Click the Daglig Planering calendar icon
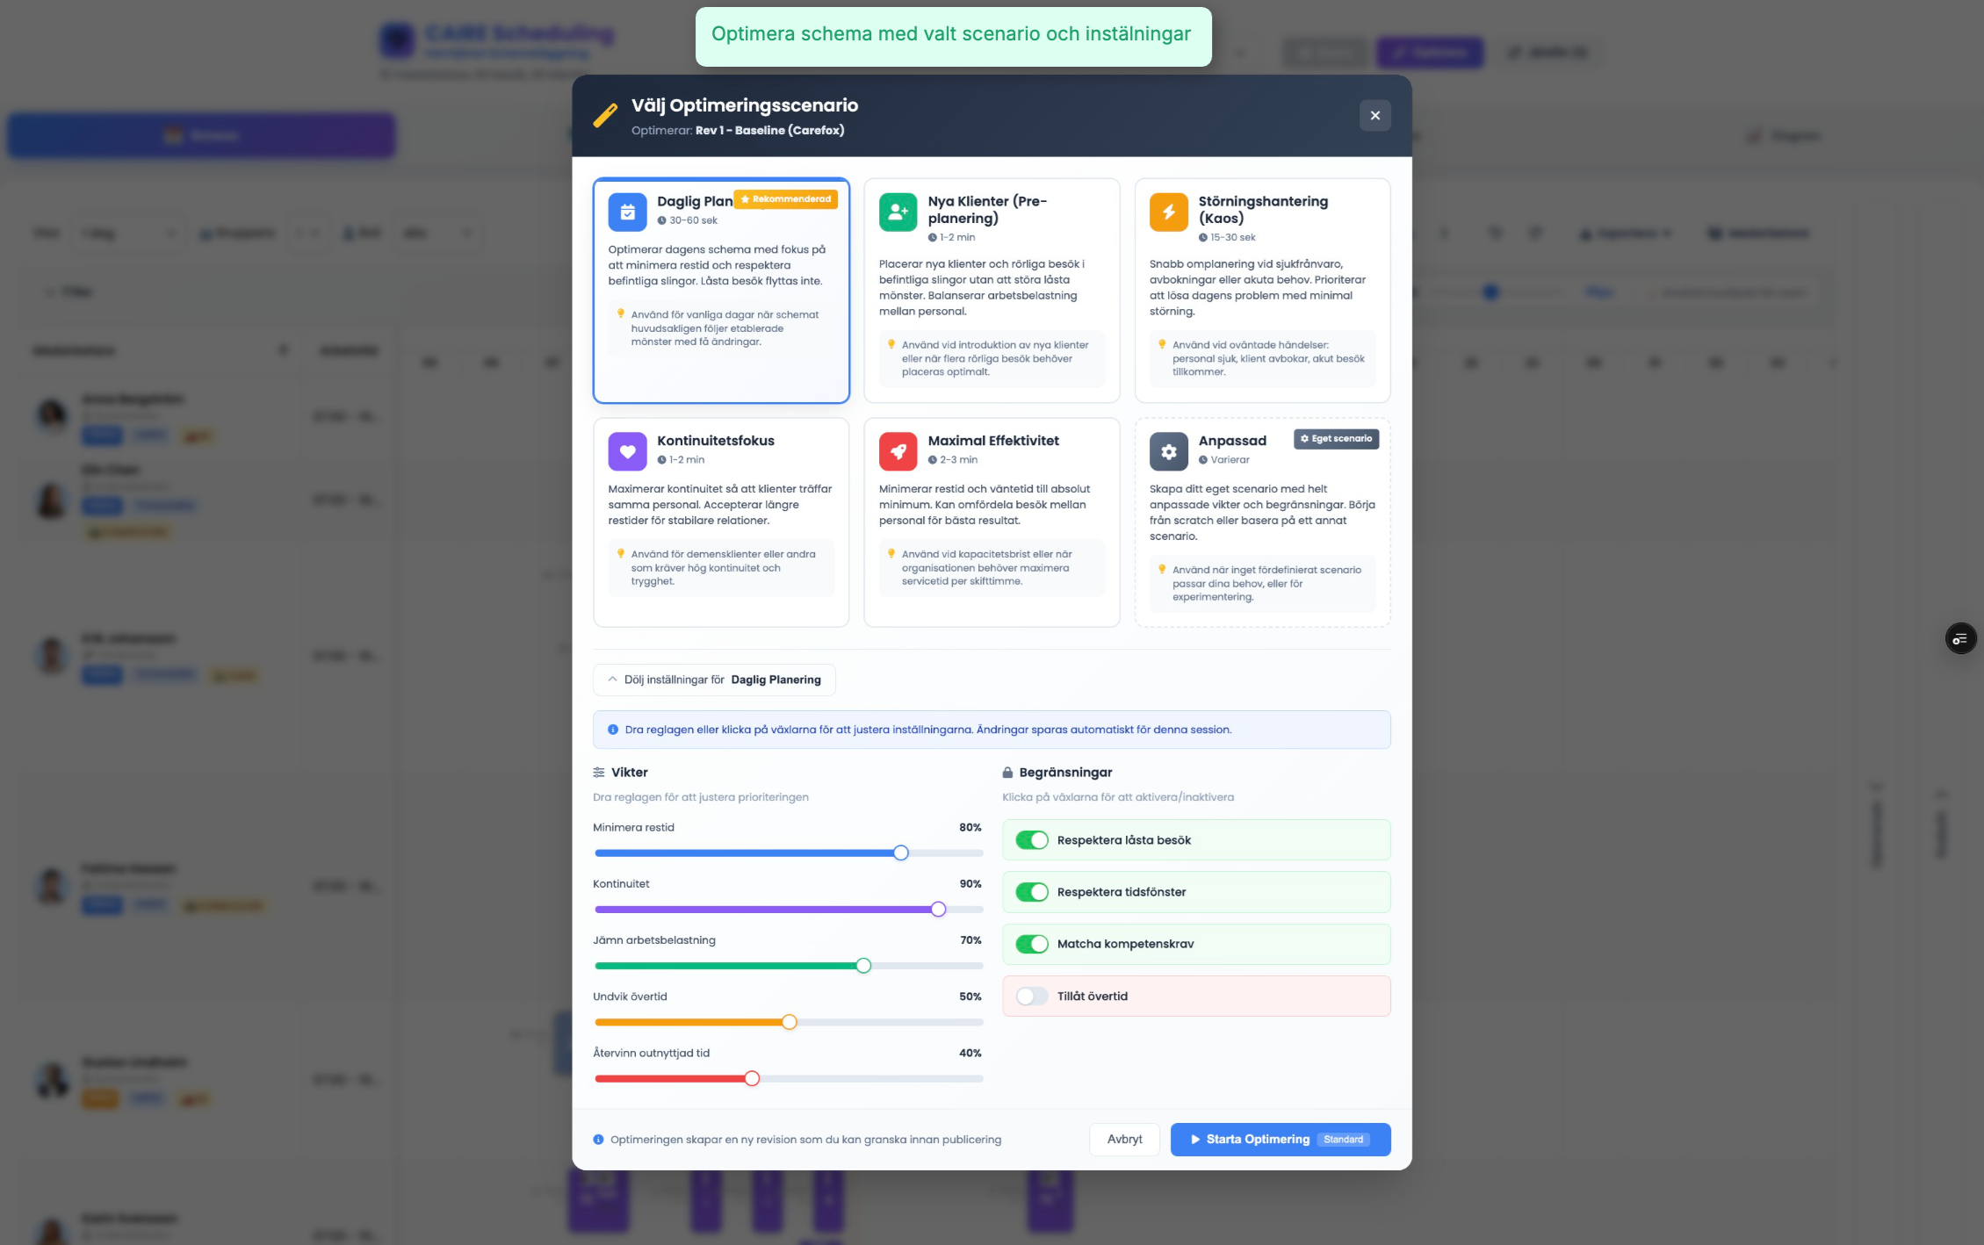Viewport: 1984px width, 1245px height. pos(627,212)
